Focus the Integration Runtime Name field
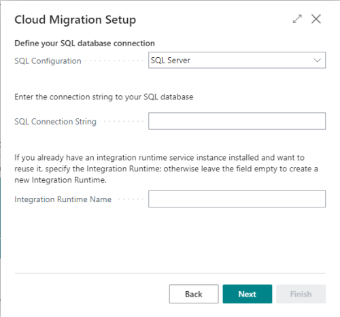Viewport: 340px width, 317px height. click(237, 199)
